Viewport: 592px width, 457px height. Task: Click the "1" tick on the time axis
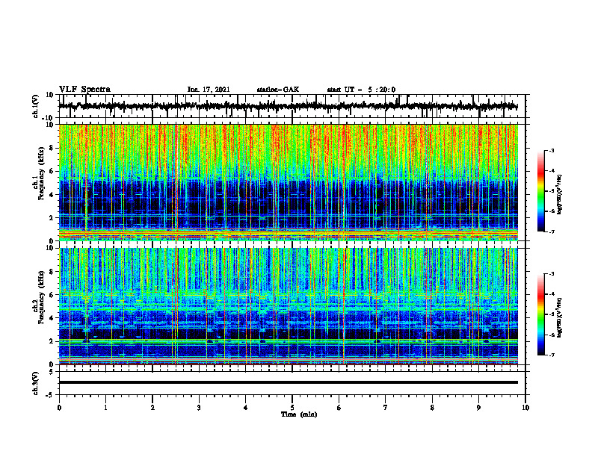pyautogui.click(x=105, y=408)
